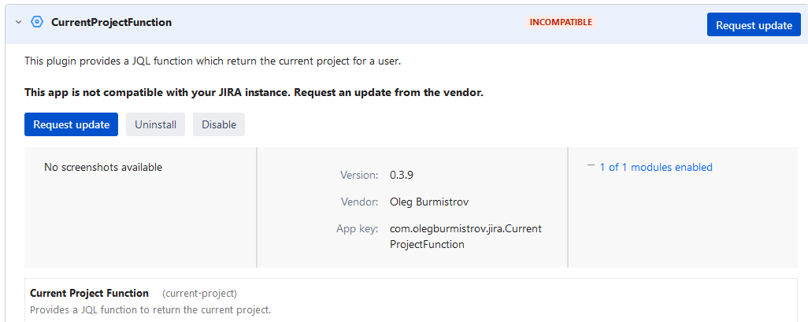Click the module description about returning current project
Image resolution: width=808 pixels, height=322 pixels.
pos(150,310)
